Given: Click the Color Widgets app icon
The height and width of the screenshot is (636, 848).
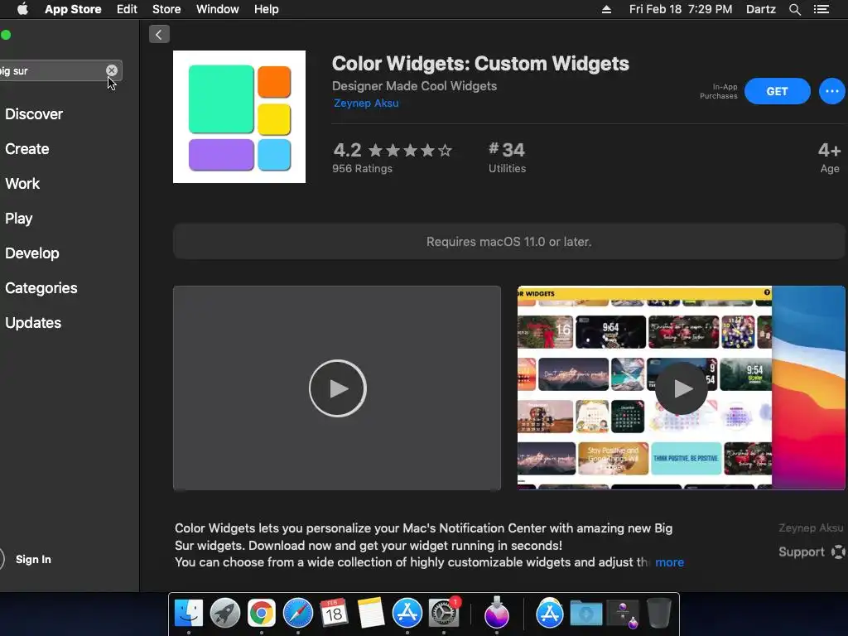Looking at the screenshot, I should (239, 117).
